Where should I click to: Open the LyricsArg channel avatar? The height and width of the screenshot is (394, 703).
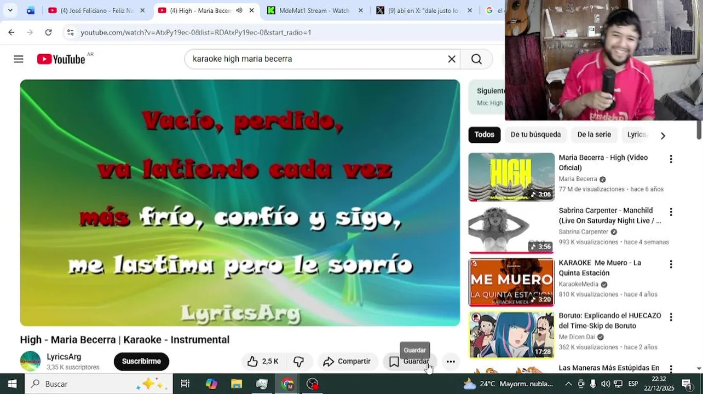(x=30, y=361)
